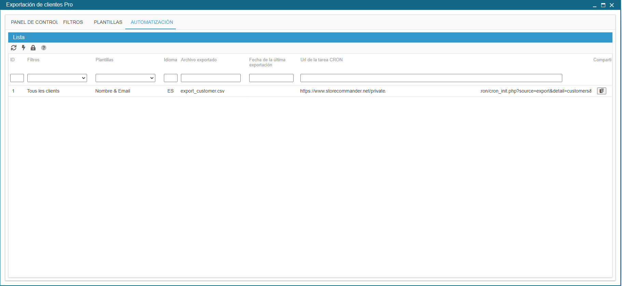Click the Url de la tarea CRON filter field
This screenshot has height=286, width=622.
(431, 78)
